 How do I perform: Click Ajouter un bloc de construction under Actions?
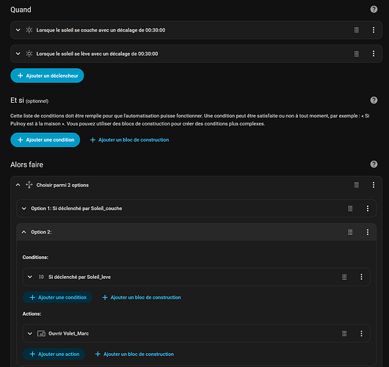tap(135, 354)
